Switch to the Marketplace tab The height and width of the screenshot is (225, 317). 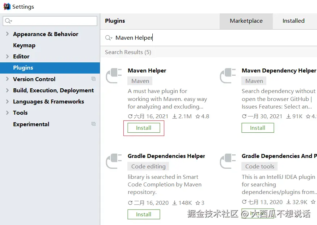(246, 21)
